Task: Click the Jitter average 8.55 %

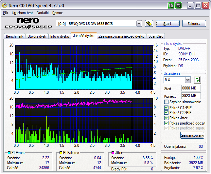Action: (x=148, y=158)
